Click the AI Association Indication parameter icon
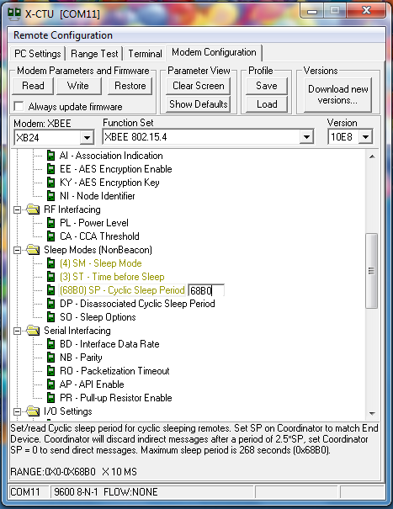The width and height of the screenshot is (393, 509). point(50,156)
